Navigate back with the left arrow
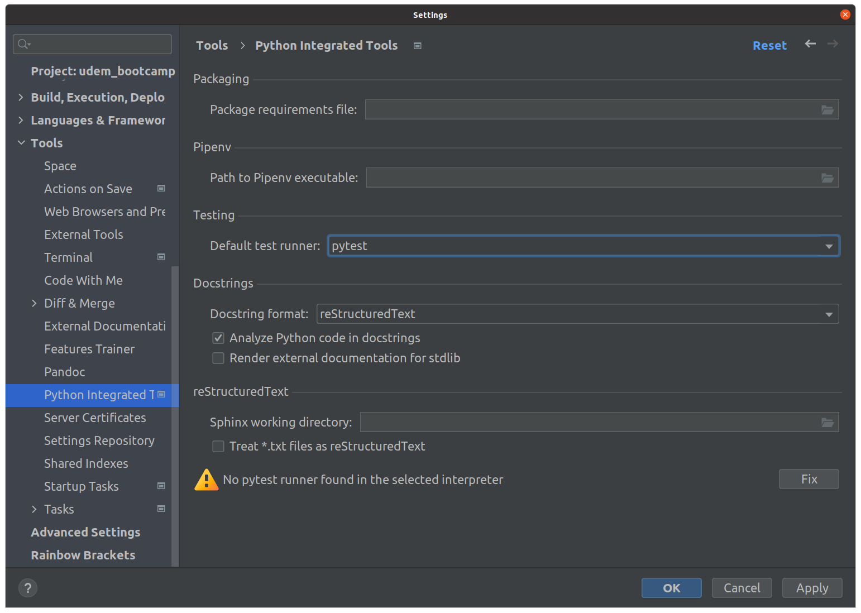 point(810,44)
